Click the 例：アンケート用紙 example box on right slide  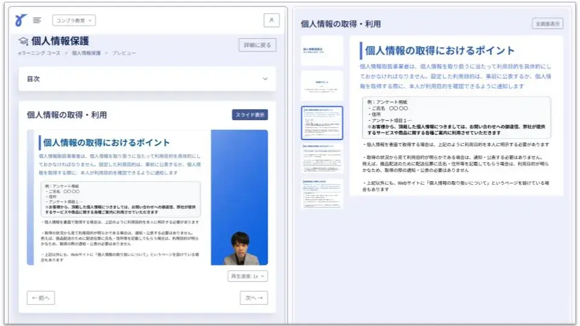pos(457,118)
